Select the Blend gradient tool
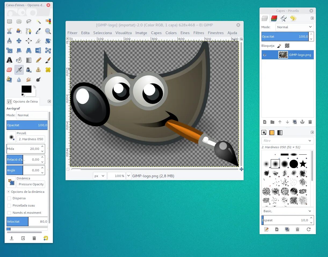This screenshot has width=328, height=257. pyautogui.click(x=29, y=60)
